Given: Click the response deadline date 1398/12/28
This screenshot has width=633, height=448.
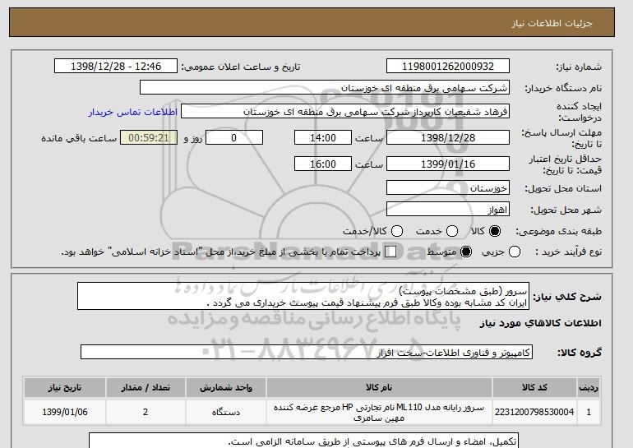Looking at the screenshot, I should 448,137.
